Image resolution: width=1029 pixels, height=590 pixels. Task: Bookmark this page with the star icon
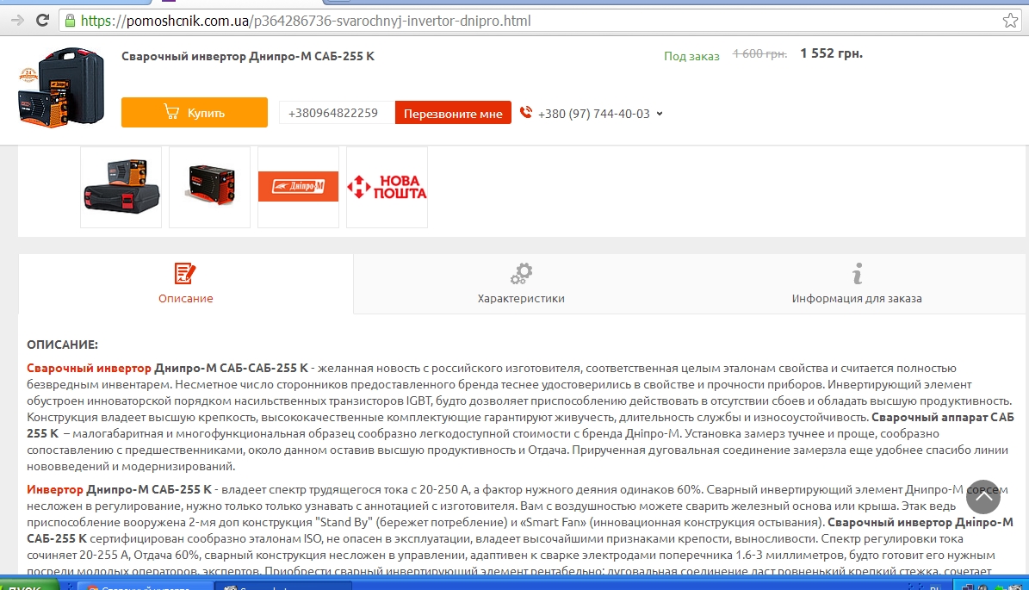1010,20
